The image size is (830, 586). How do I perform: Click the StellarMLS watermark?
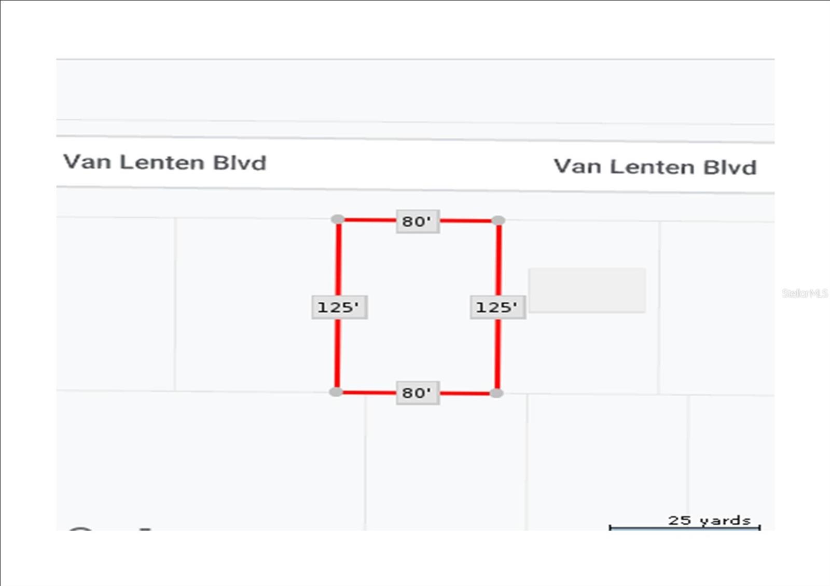tap(804, 294)
